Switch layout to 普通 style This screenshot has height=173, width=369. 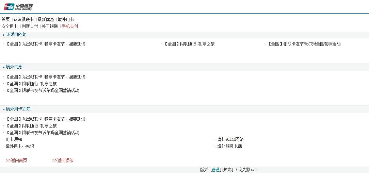[x=216, y=170]
